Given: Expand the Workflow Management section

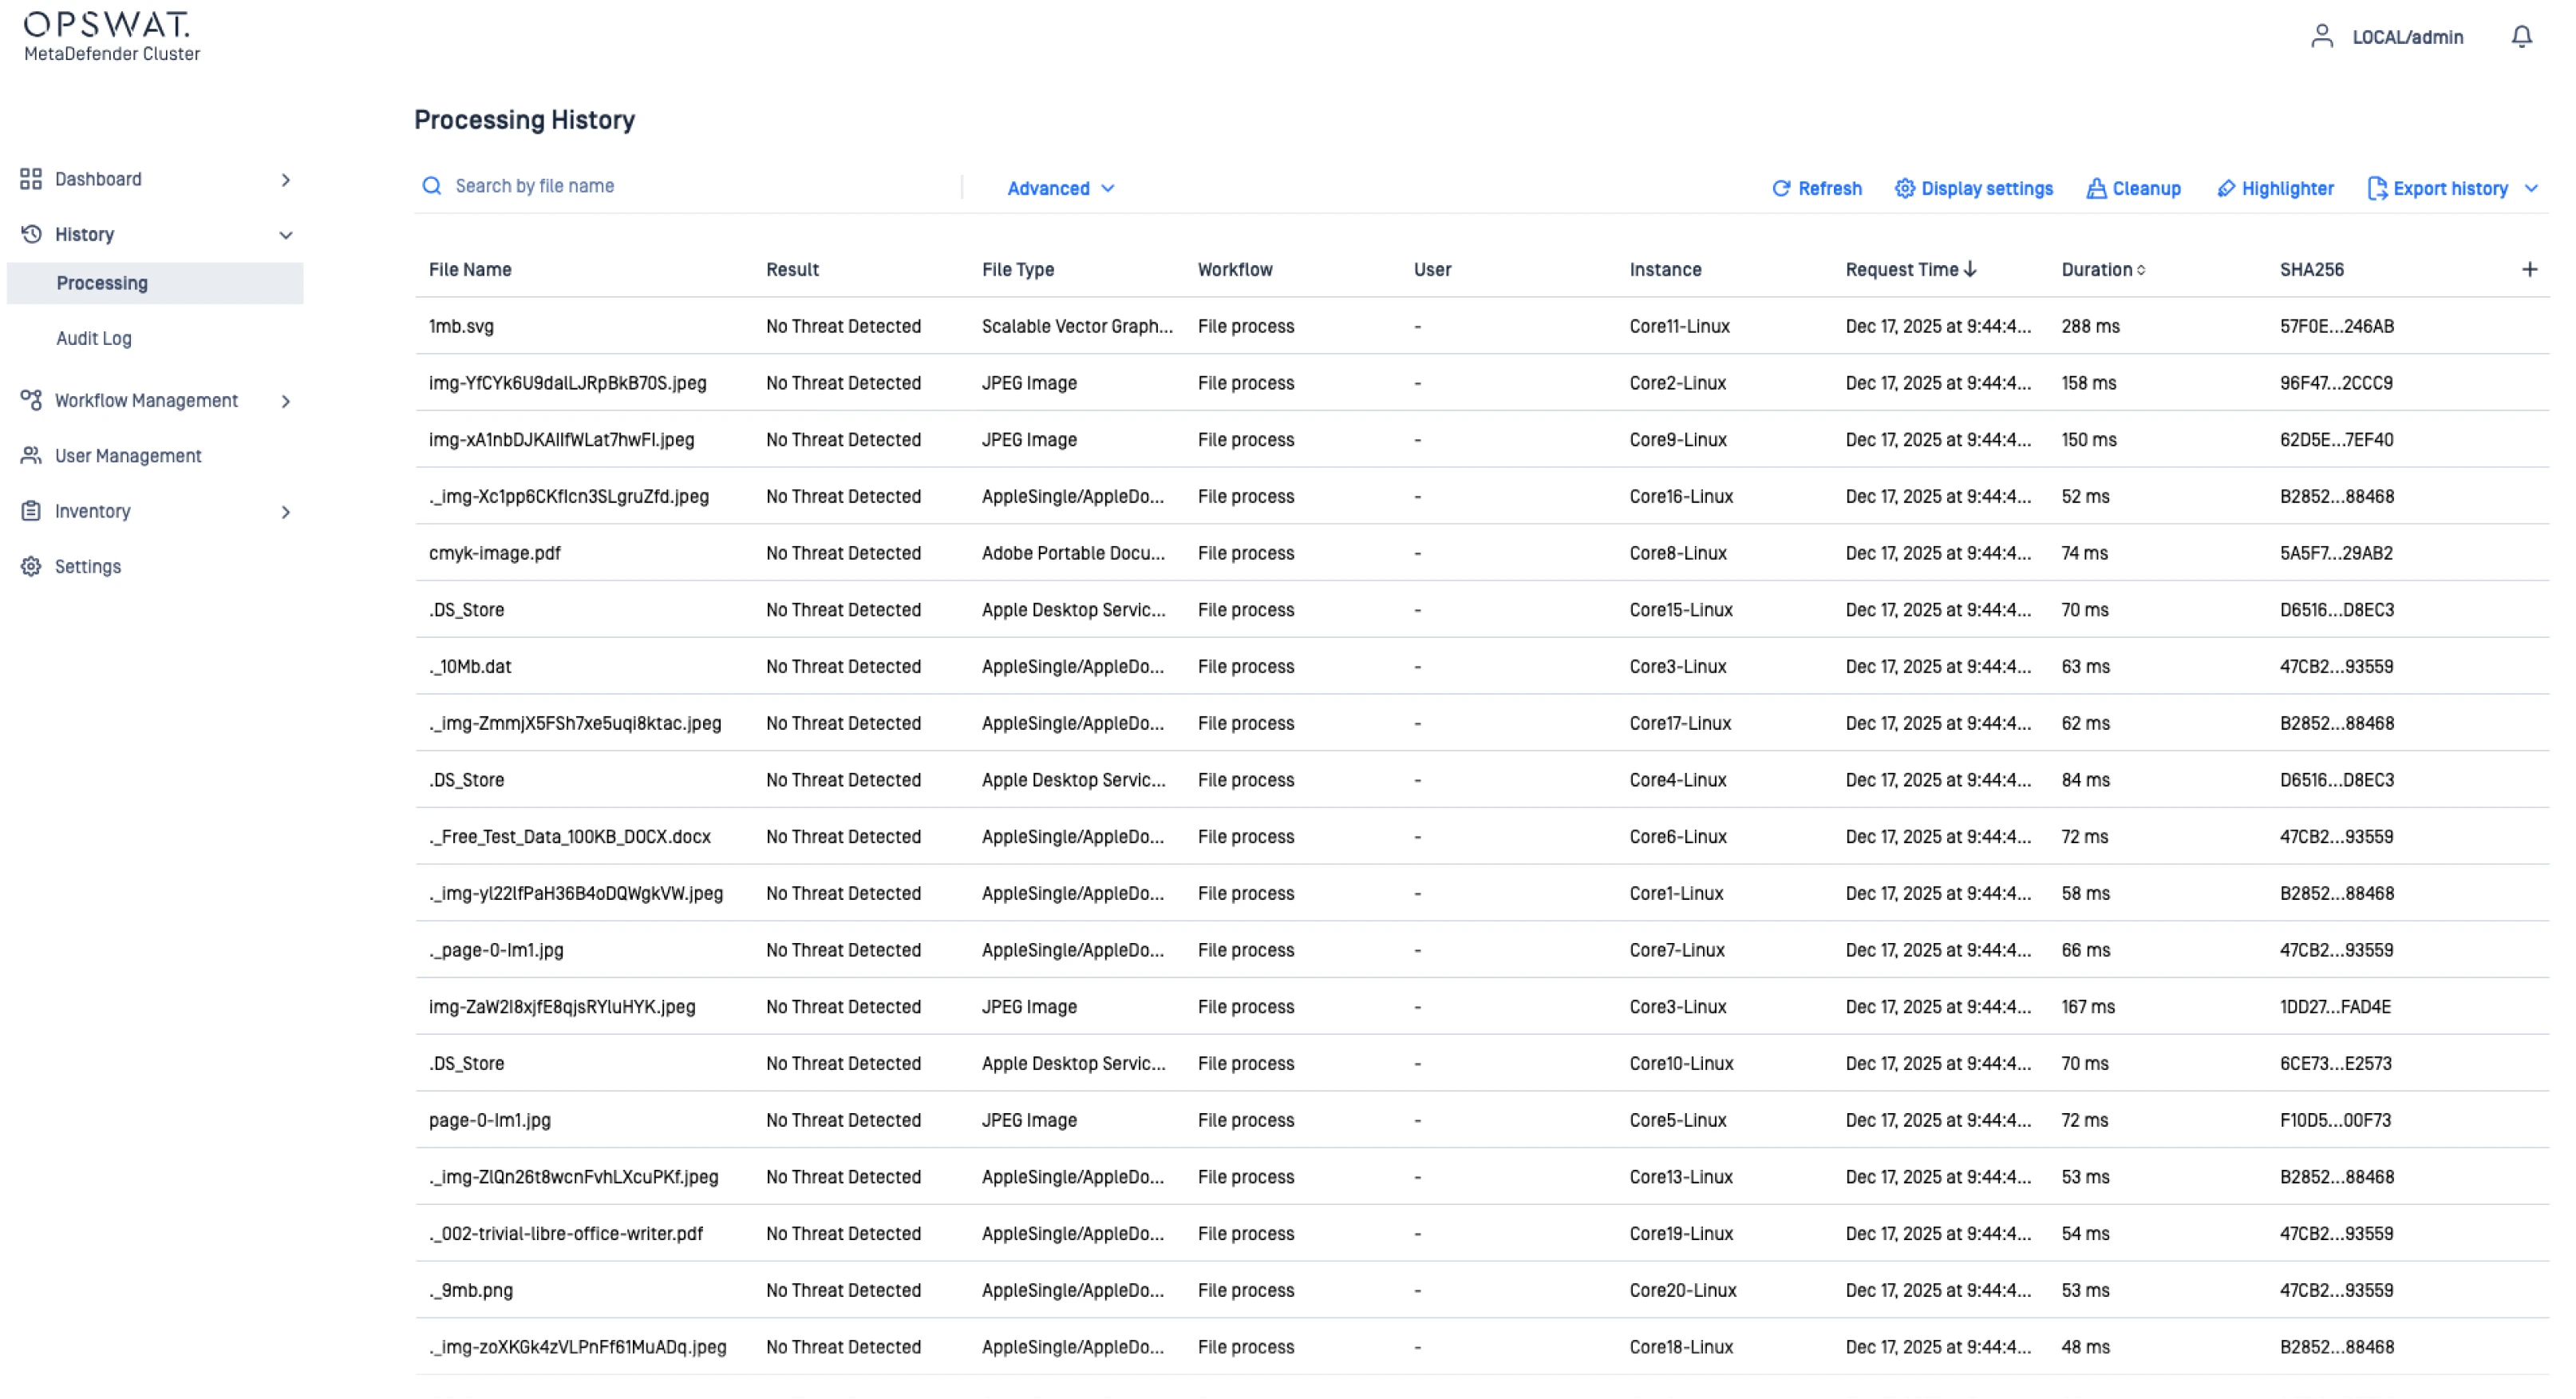Looking at the screenshot, I should point(286,402).
